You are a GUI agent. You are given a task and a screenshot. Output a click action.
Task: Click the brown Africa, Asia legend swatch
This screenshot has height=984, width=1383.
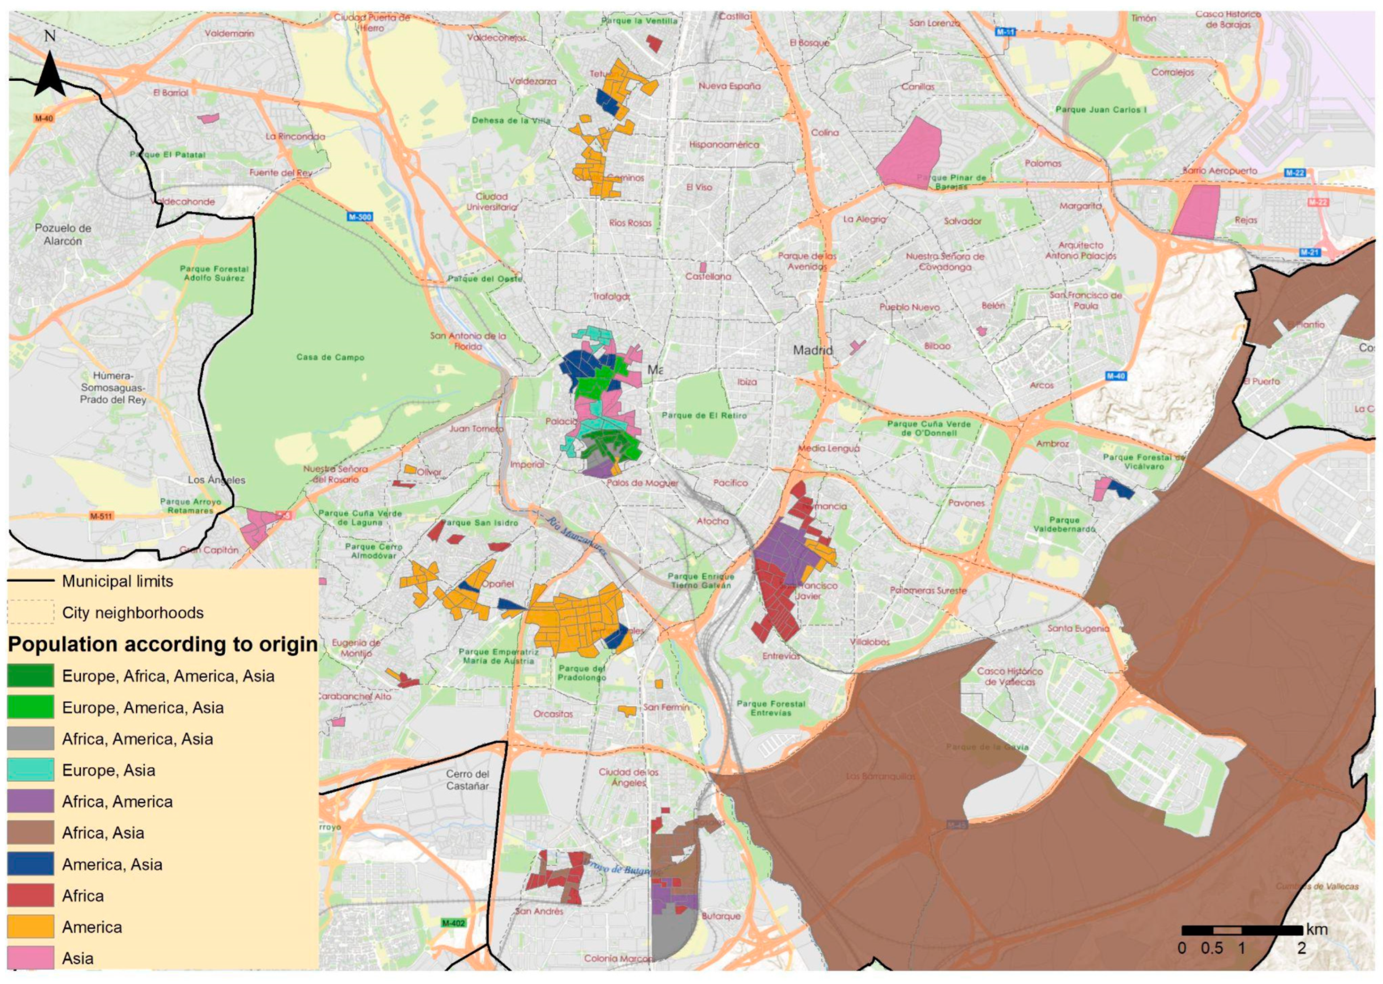pos(31,833)
